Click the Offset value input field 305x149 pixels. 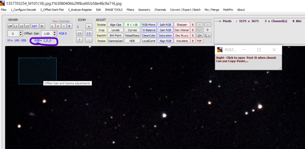coord(13,34)
